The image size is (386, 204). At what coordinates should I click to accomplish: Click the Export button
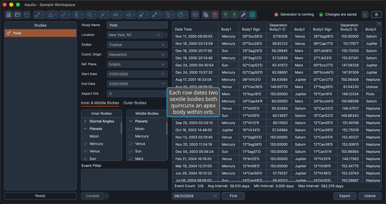(x=345, y=196)
